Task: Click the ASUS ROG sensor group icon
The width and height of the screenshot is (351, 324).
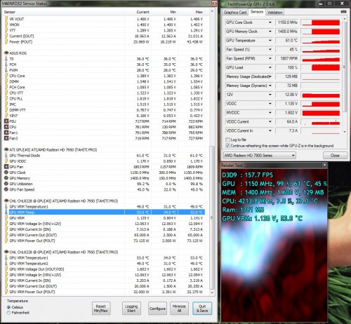Action: tap(6, 53)
